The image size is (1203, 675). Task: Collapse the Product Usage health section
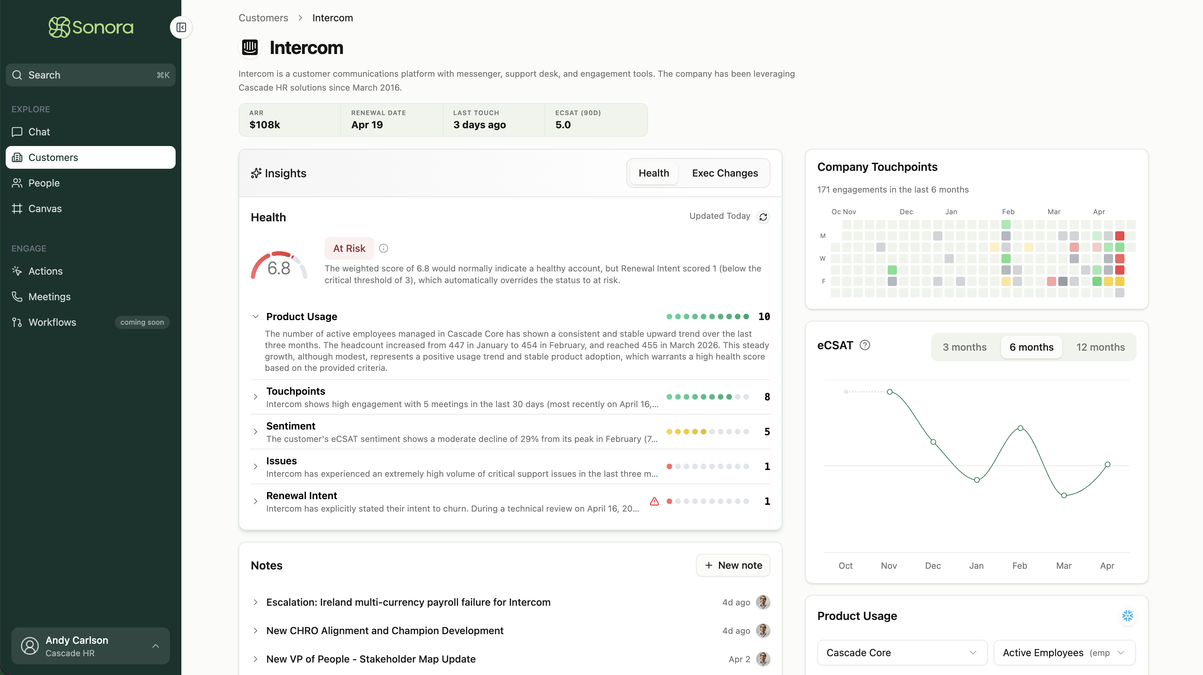coord(256,317)
